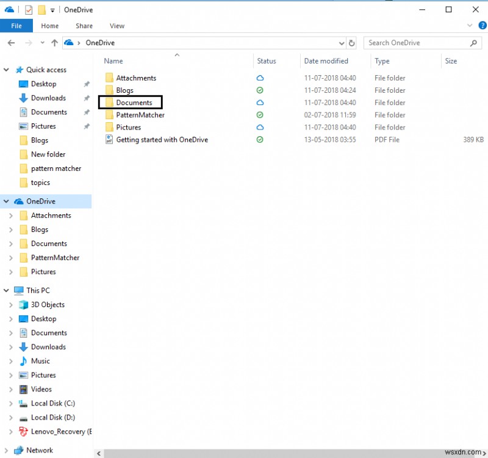Open the File menu

pos(16,26)
